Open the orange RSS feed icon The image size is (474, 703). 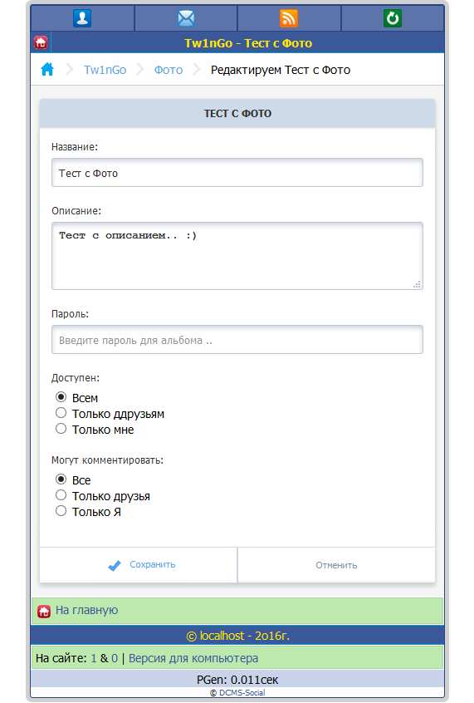pos(289,18)
